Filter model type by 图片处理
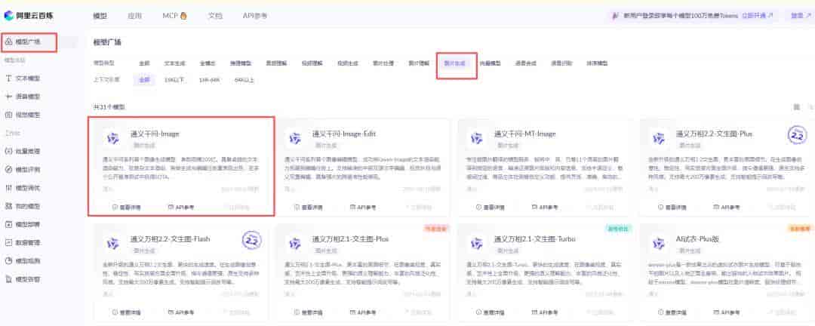 point(383,63)
